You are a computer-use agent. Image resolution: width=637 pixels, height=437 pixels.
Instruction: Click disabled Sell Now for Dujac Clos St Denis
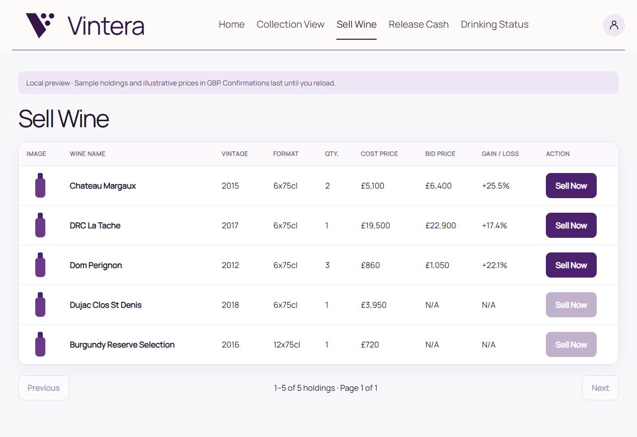coord(571,305)
